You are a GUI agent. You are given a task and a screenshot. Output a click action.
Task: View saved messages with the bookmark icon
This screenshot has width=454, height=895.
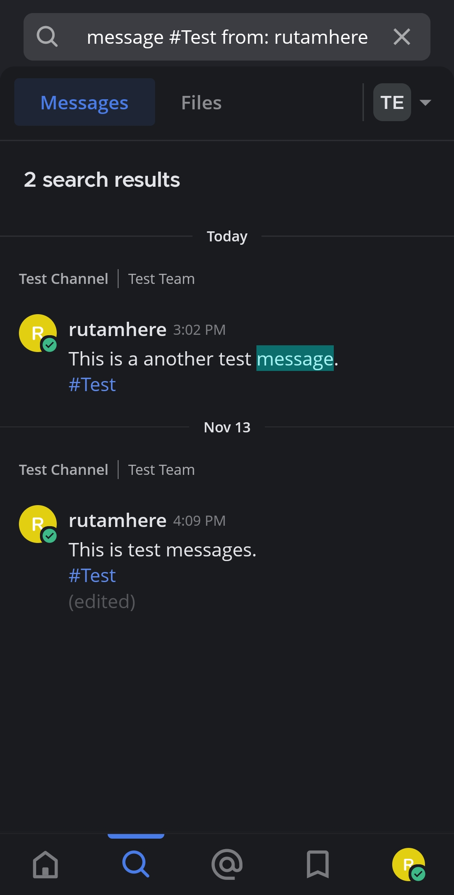(318, 865)
